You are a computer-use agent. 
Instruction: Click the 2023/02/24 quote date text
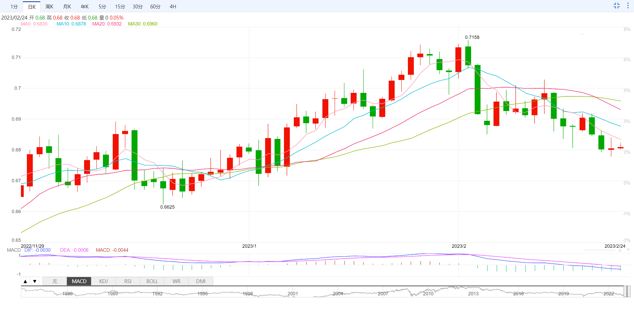(x=14, y=17)
